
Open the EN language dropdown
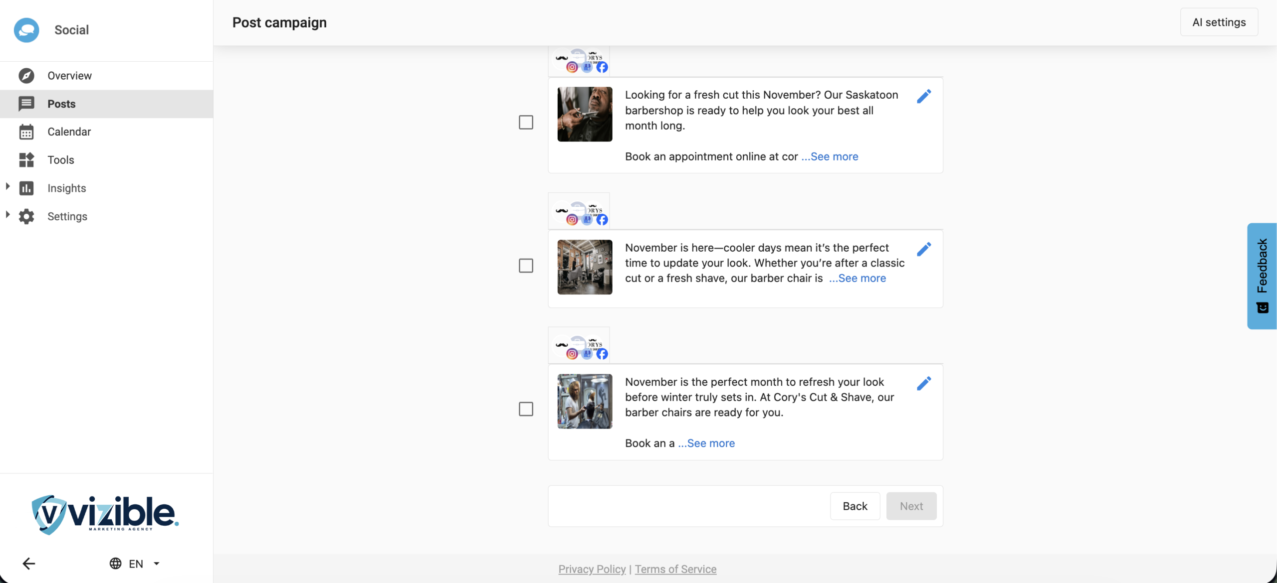135,564
